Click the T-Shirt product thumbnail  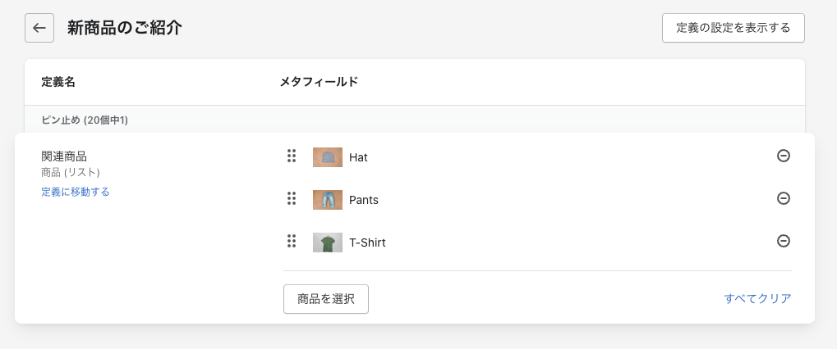(x=328, y=242)
